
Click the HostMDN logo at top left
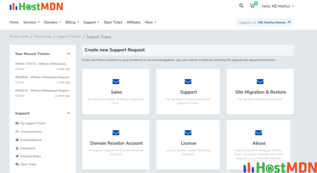[x=36, y=6]
